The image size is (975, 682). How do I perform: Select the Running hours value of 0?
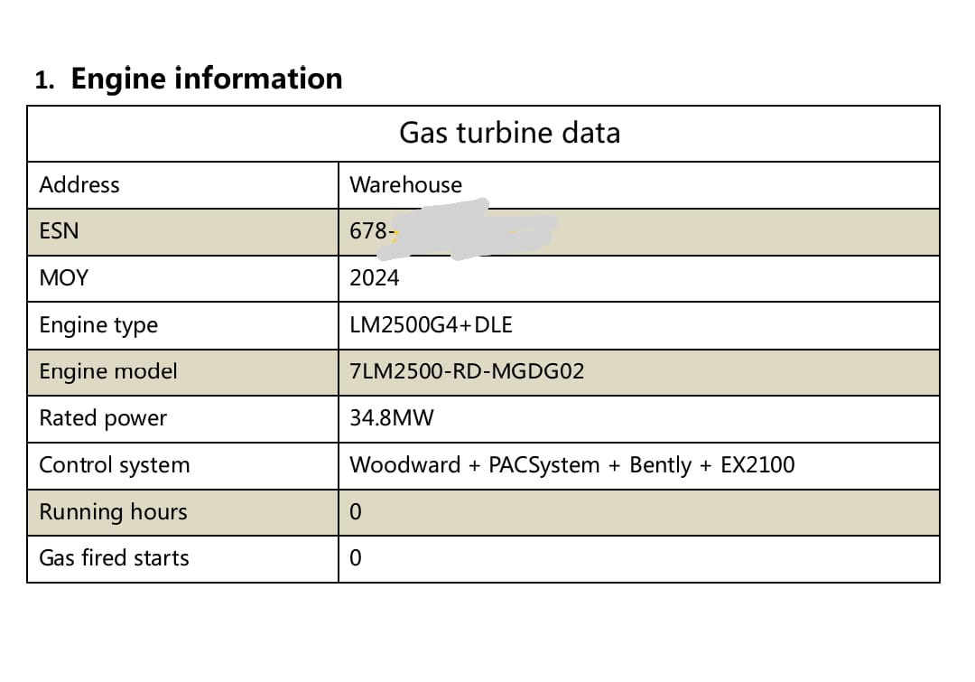(356, 512)
